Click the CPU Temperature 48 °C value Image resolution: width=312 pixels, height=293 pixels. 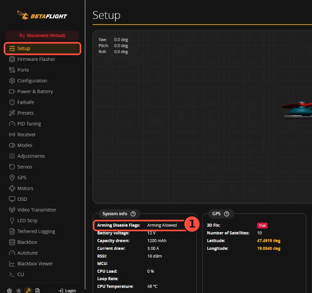coord(152,286)
